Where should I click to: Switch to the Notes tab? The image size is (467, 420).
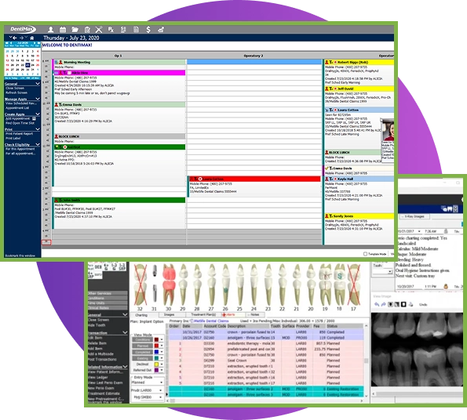click(254, 314)
